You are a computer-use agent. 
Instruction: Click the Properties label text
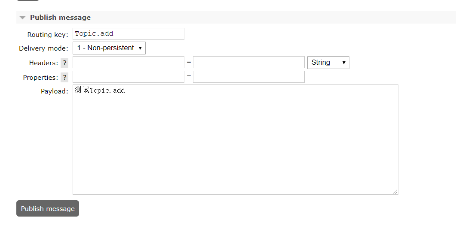click(x=40, y=78)
